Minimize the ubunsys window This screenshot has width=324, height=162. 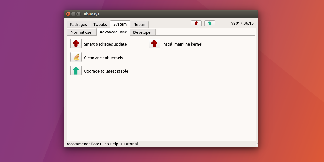pos(73,14)
